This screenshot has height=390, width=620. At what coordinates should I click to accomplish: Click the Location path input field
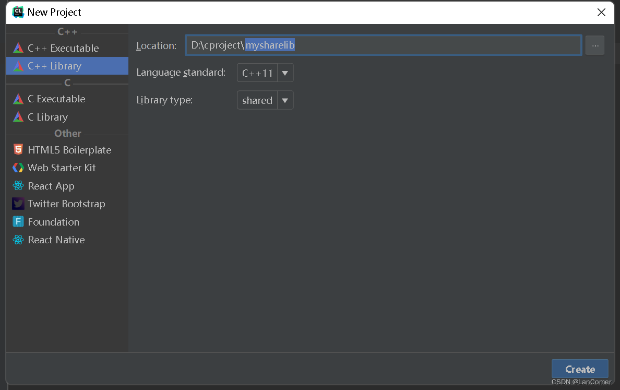[x=383, y=45]
